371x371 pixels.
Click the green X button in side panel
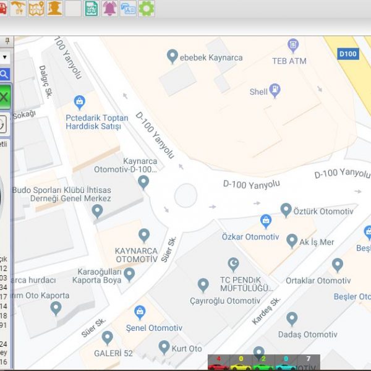[5, 97]
